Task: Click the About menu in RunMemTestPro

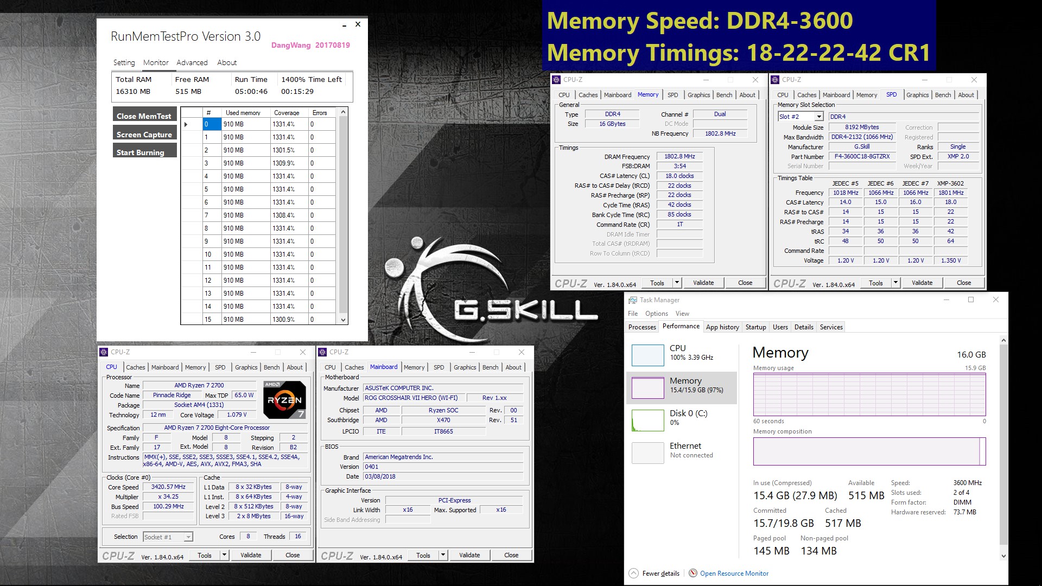Action: click(x=225, y=62)
